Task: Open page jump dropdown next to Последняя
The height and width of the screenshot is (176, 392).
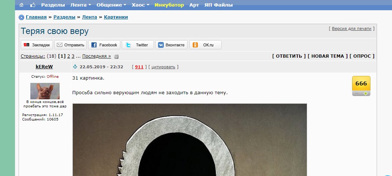Action: tap(116, 57)
